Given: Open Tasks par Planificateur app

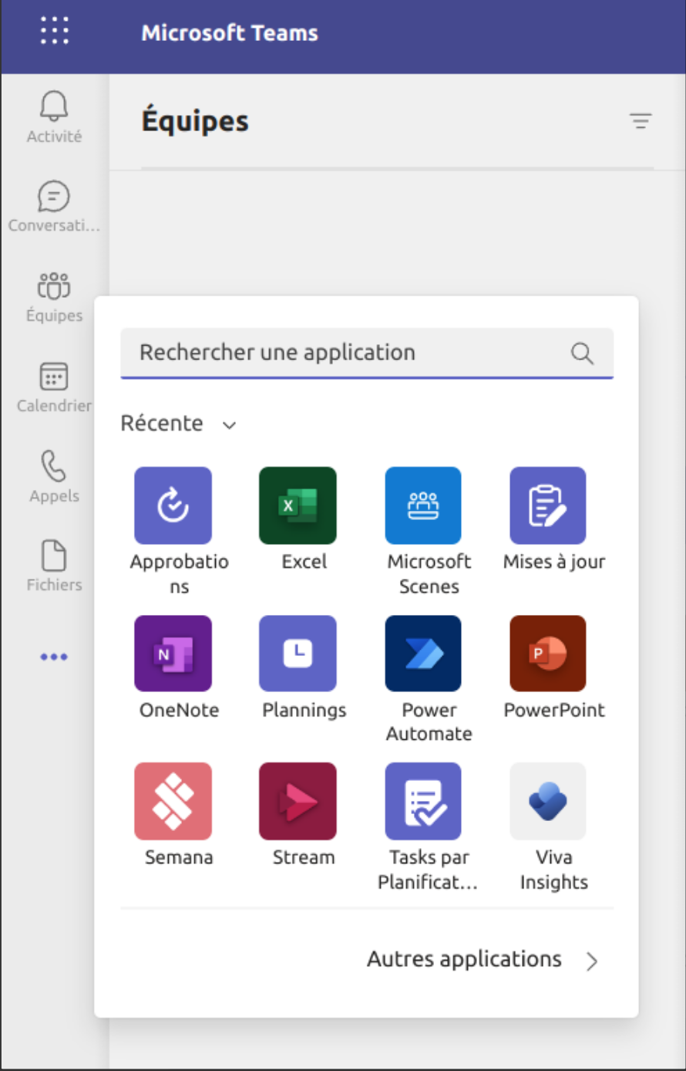Looking at the screenshot, I should 423,801.
